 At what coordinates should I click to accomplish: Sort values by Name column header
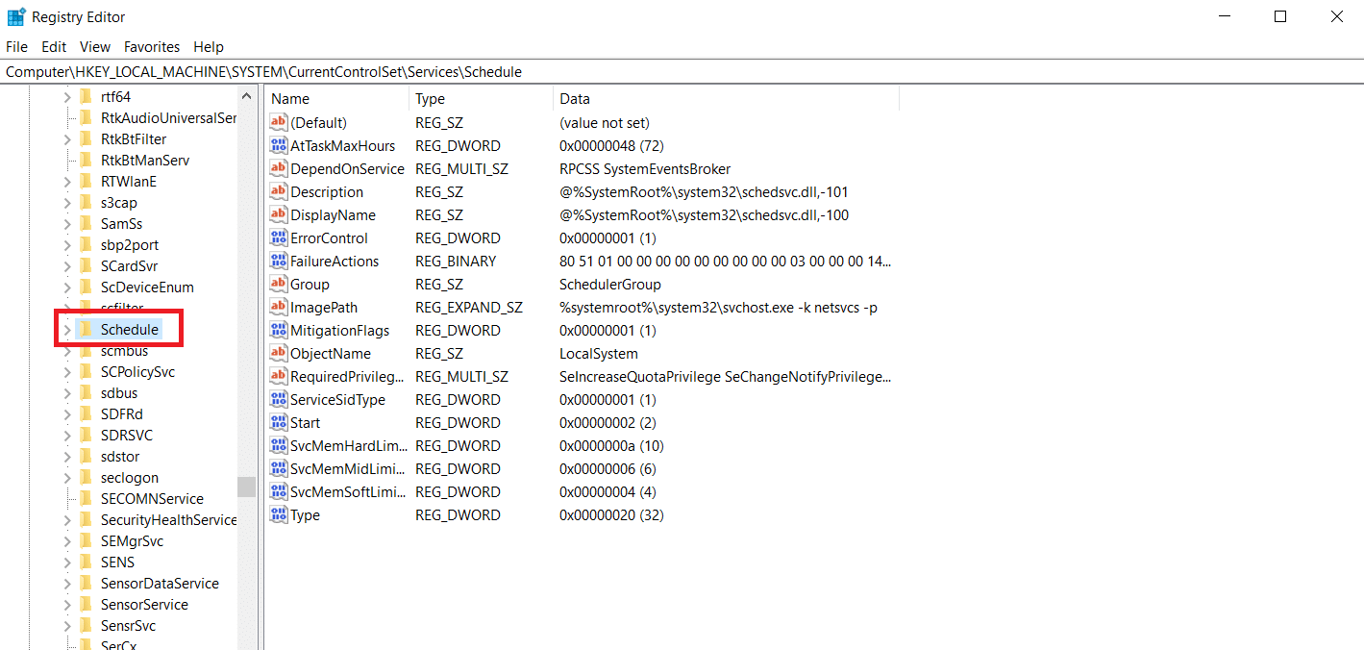337,99
